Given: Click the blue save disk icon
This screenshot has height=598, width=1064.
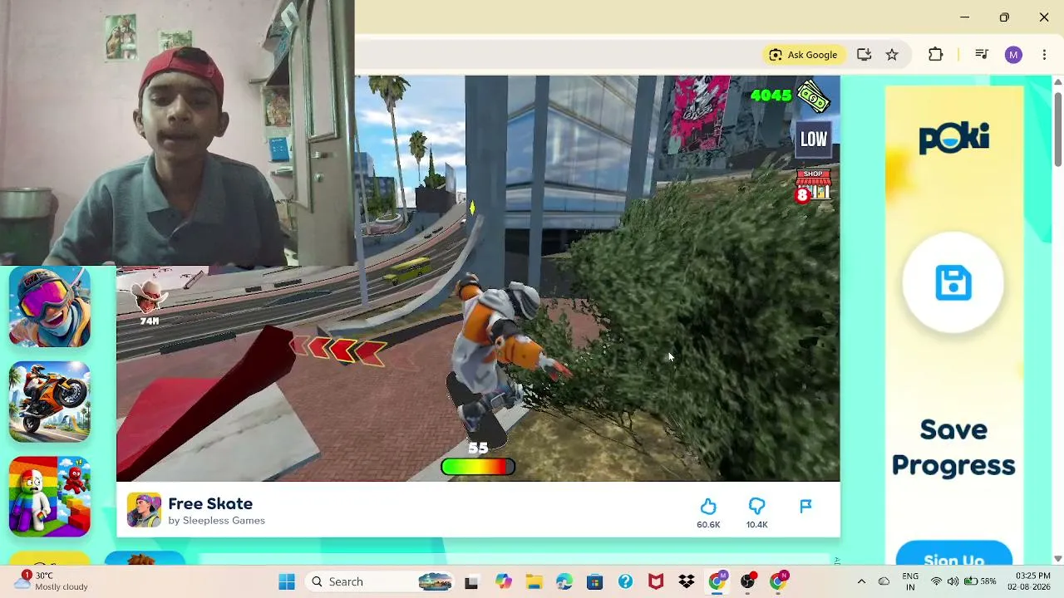Looking at the screenshot, I should 953,283.
